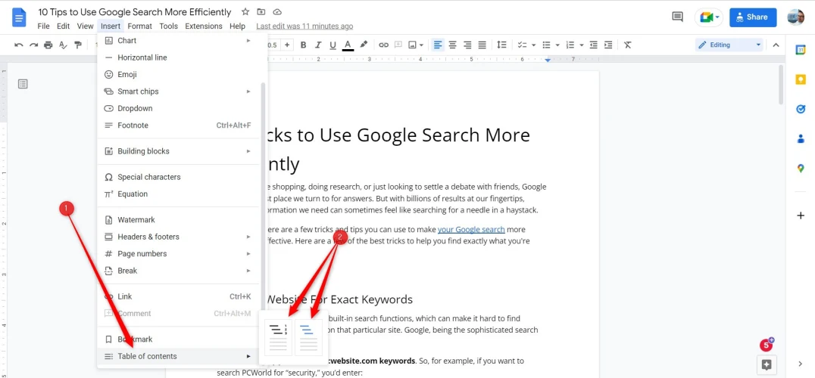Open the Format menu
Image resolution: width=815 pixels, height=378 pixels.
tap(139, 26)
